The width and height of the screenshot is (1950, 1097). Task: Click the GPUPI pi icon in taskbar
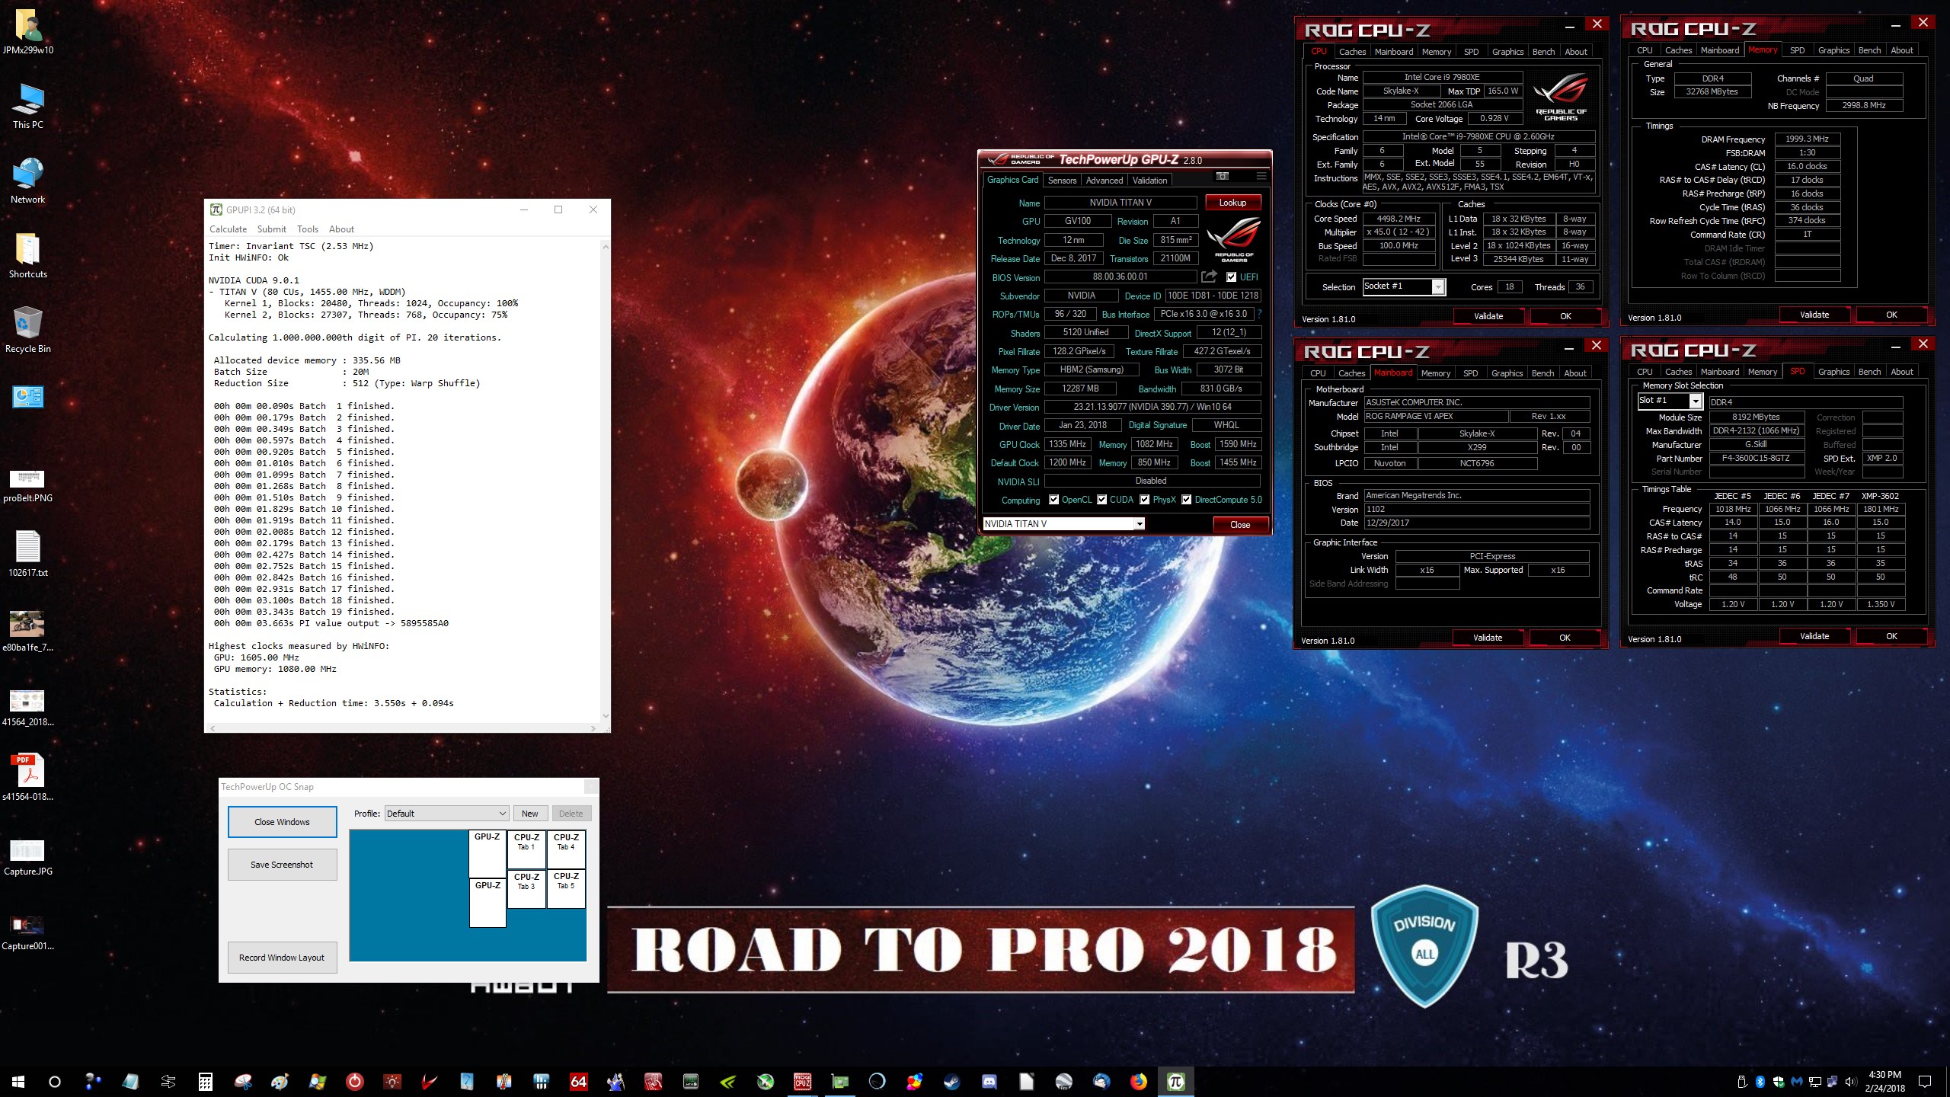(x=1176, y=1081)
